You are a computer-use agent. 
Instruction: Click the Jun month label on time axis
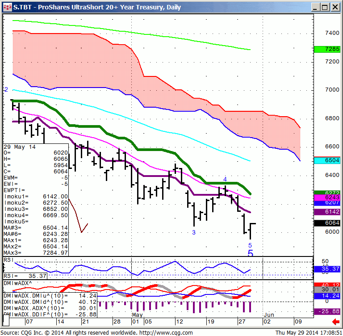pos(269,315)
